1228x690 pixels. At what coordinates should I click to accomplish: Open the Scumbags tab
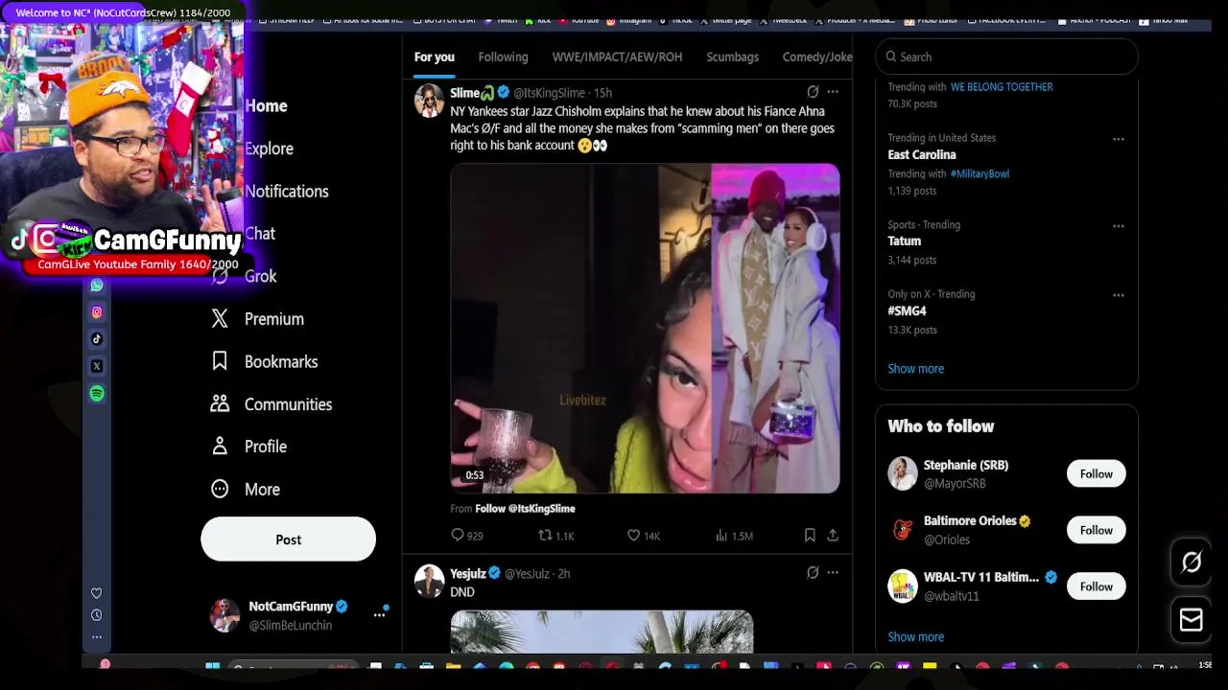732,57
